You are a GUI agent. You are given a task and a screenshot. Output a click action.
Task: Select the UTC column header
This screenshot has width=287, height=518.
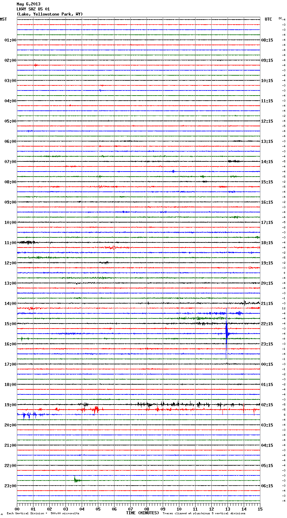pos(268,19)
